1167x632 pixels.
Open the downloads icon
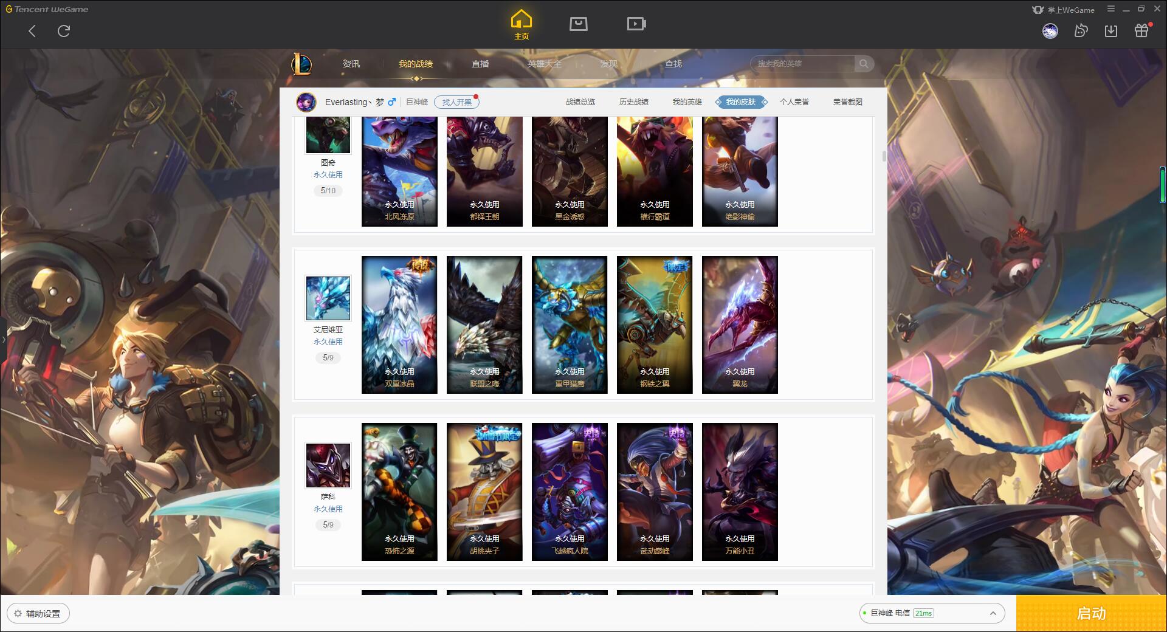click(x=1111, y=31)
